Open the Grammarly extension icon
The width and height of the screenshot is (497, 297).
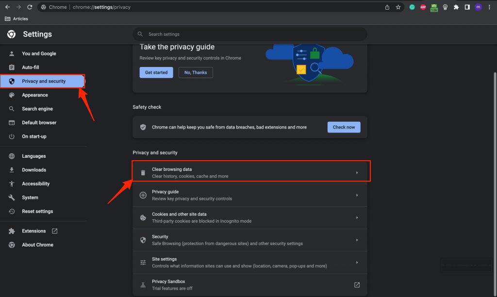click(412, 7)
